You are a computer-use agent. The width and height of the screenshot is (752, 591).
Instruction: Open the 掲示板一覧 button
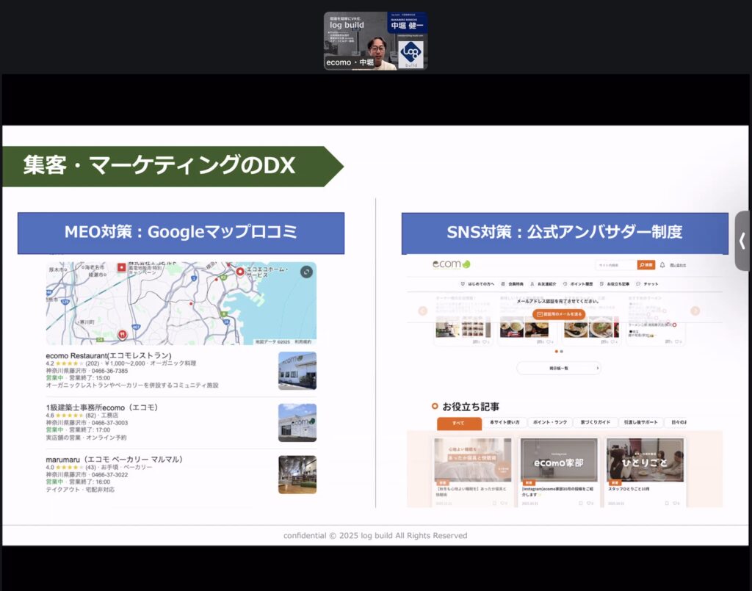(558, 368)
